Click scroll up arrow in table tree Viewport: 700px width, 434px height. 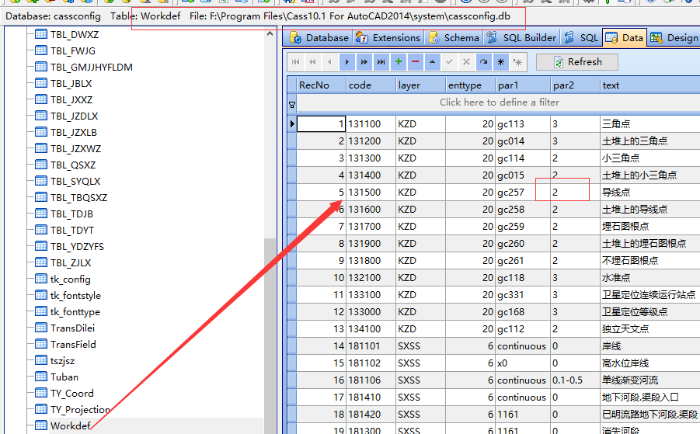coord(270,34)
